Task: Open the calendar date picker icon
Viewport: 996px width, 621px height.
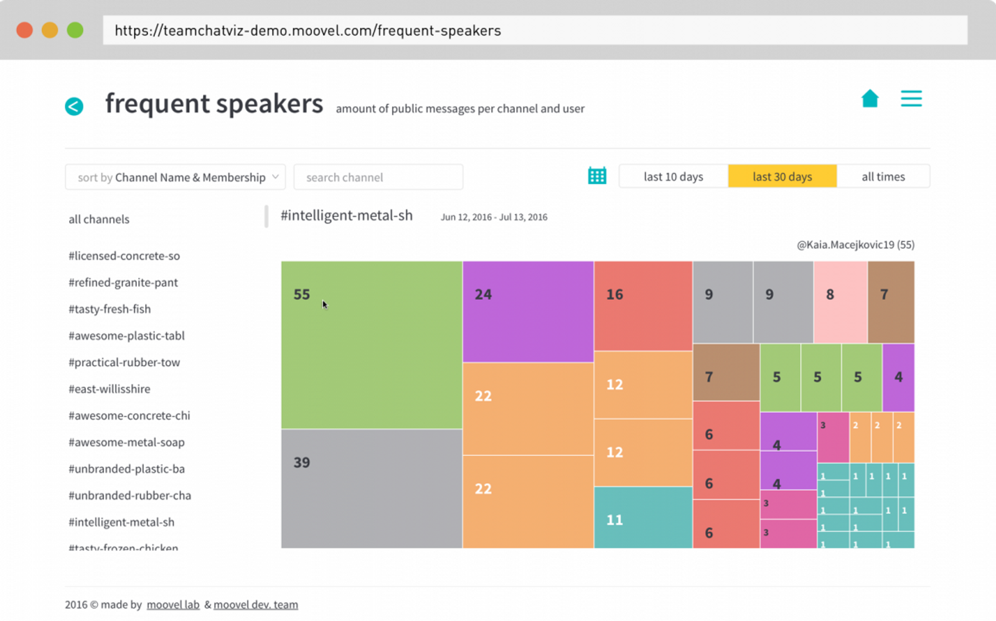Action: (x=597, y=176)
